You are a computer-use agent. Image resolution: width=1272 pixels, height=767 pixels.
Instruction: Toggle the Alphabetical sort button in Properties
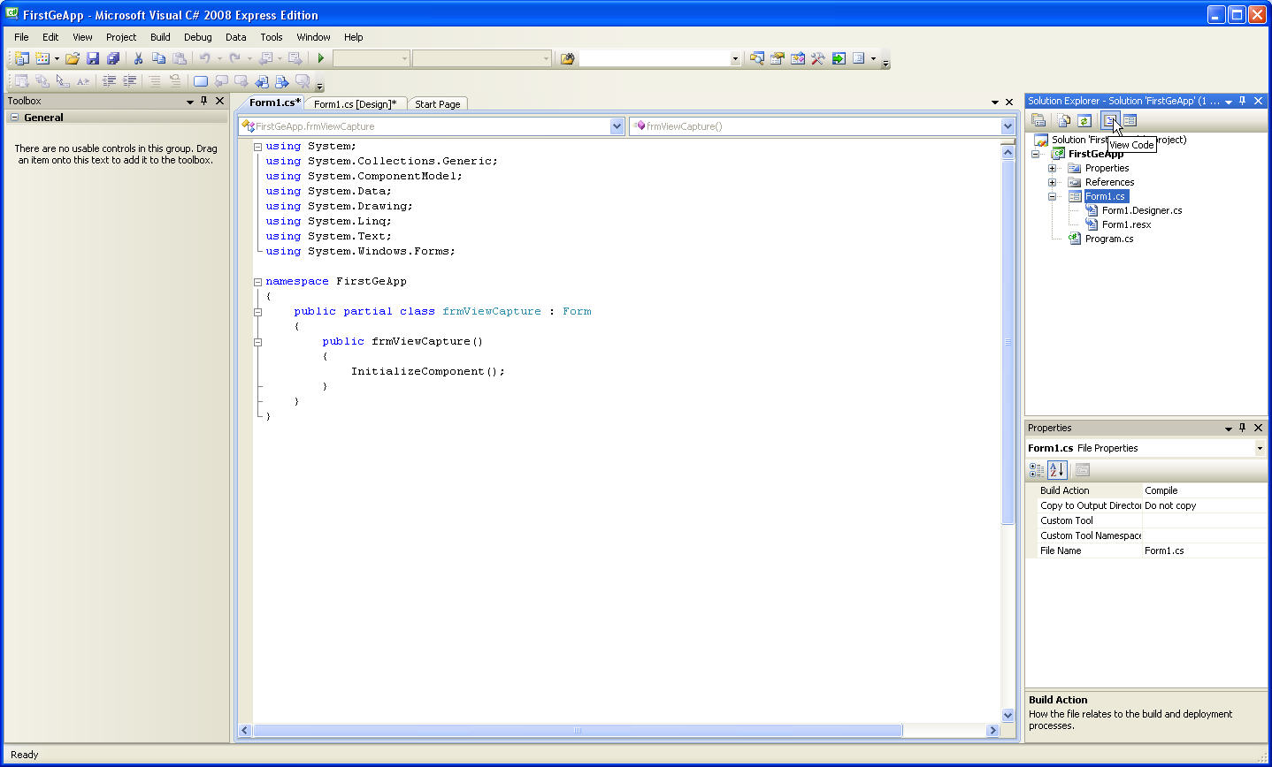(1057, 470)
